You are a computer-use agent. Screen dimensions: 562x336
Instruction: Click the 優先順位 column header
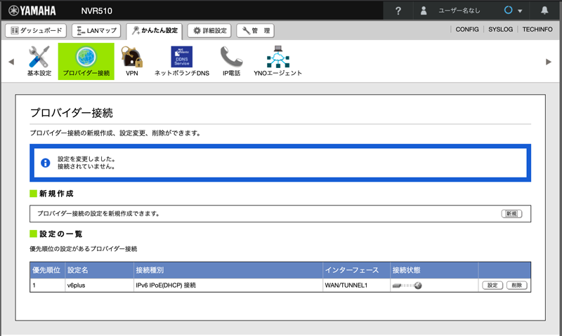pos(47,270)
